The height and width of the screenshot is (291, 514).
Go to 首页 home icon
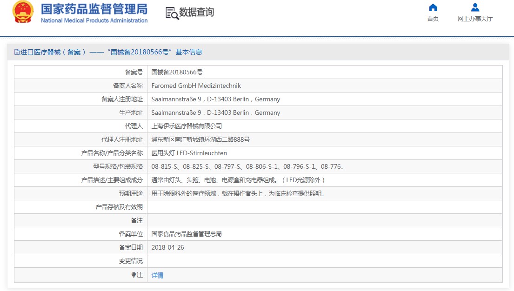433,7
